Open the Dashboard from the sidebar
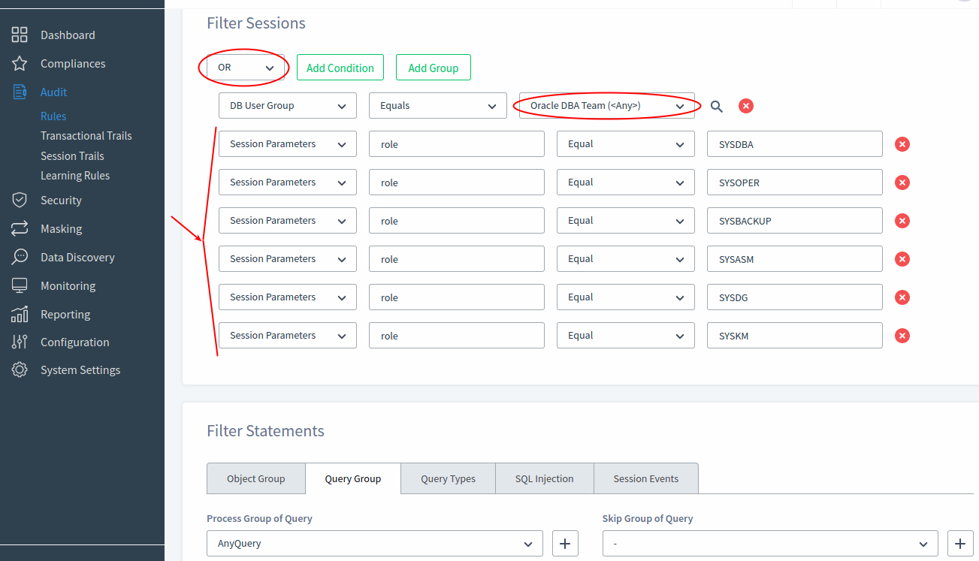The height and width of the screenshot is (561, 979). tap(68, 35)
